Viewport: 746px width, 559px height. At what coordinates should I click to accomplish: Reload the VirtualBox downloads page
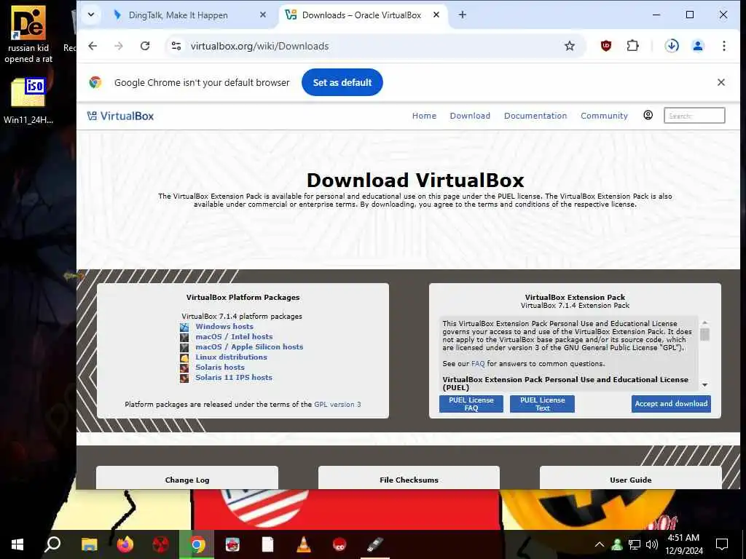[145, 46]
